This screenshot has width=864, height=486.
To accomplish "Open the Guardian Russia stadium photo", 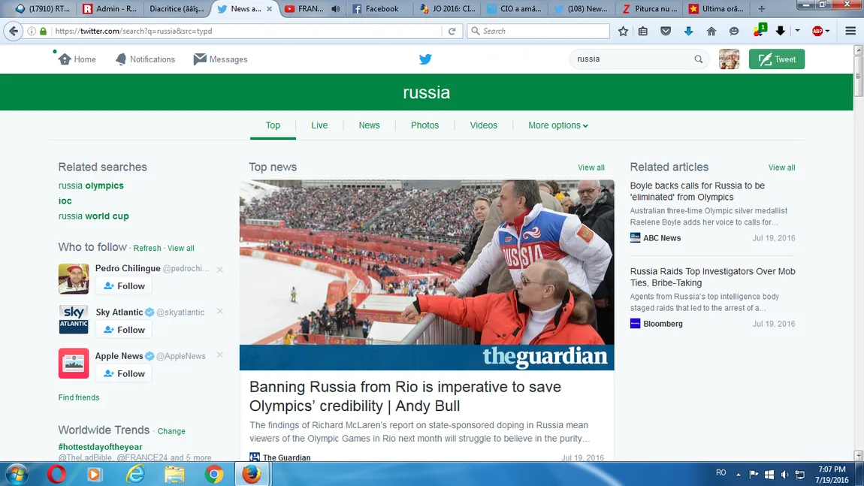I will pyautogui.click(x=427, y=275).
